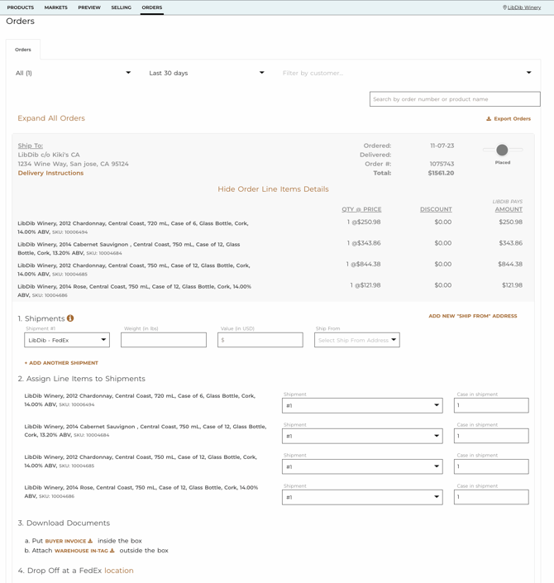Click the Warehouse In-Tag download icon
The height and width of the screenshot is (583, 554).
112,551
